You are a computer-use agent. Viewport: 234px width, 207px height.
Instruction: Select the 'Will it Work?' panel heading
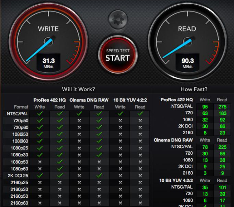(x=78, y=89)
